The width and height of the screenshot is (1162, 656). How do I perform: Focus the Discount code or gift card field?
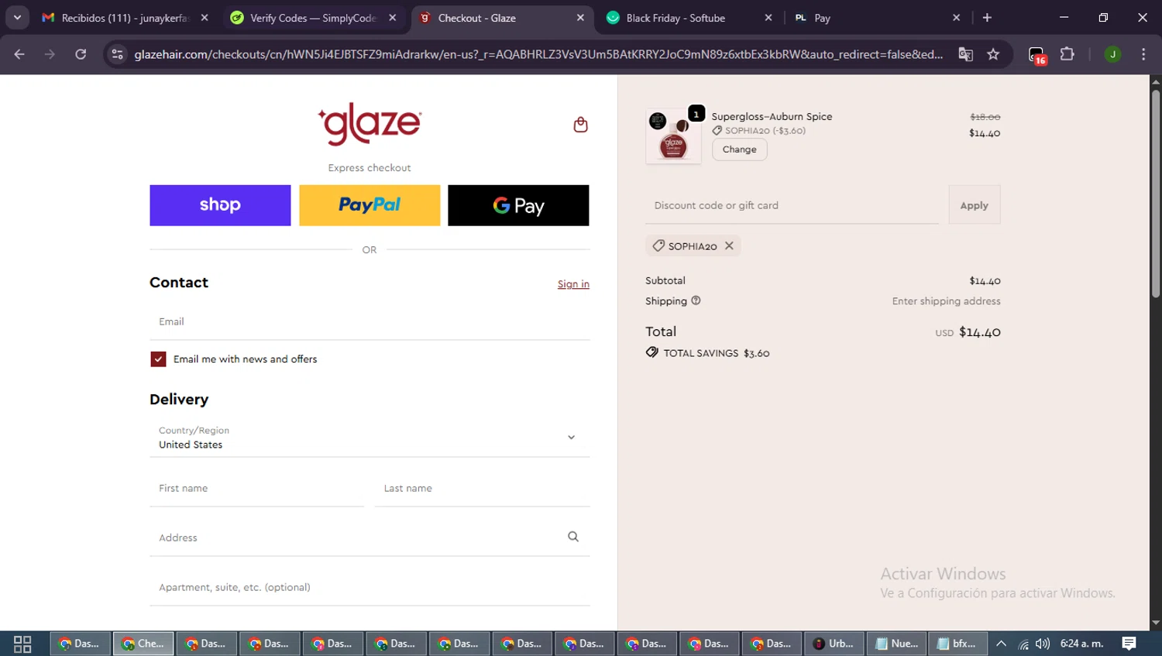tap(792, 205)
